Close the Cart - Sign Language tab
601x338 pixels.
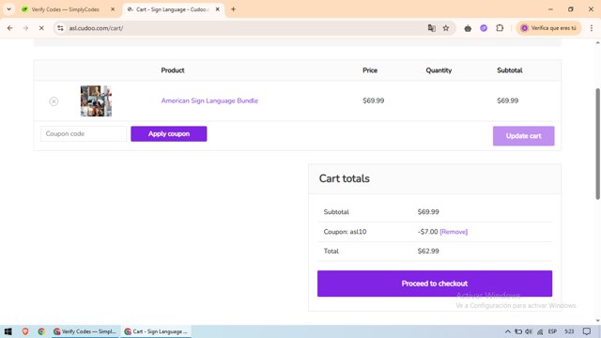pos(217,9)
